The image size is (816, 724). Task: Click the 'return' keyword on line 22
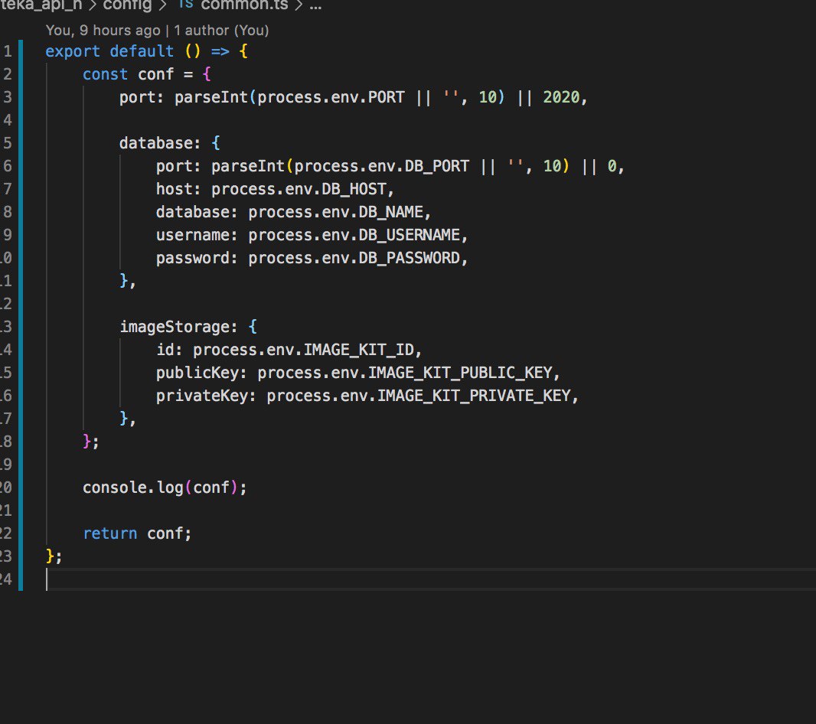click(x=109, y=533)
